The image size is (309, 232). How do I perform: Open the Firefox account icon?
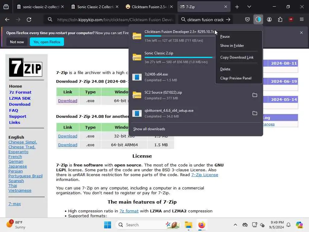click(269, 19)
